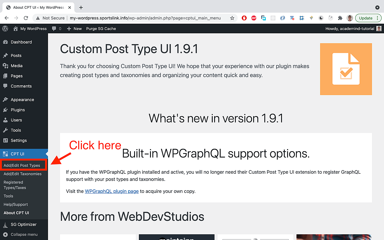Click Purge SG Cache in the admin bar
Screen dimensions: 384x240
coord(101,28)
